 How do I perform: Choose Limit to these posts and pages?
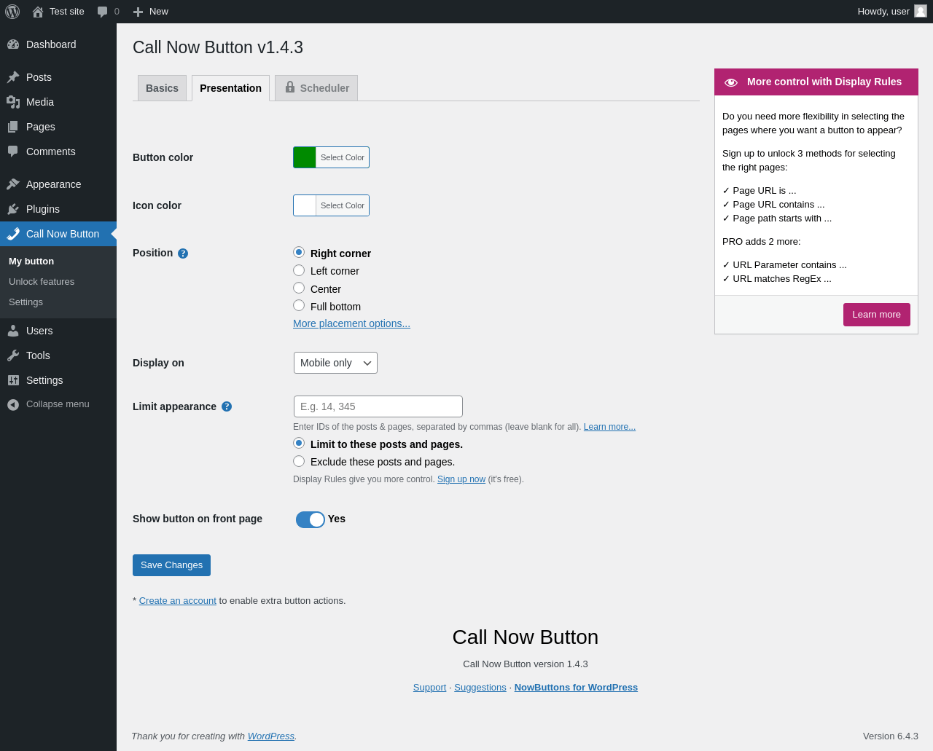pos(299,443)
